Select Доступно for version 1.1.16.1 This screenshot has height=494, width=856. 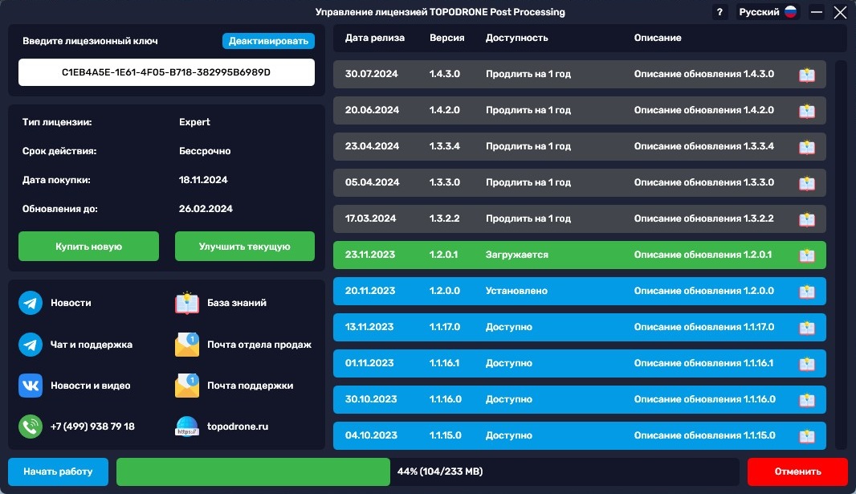tap(509, 363)
